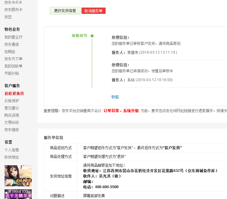Select the 商品处理方式 table cell

tap(61, 156)
